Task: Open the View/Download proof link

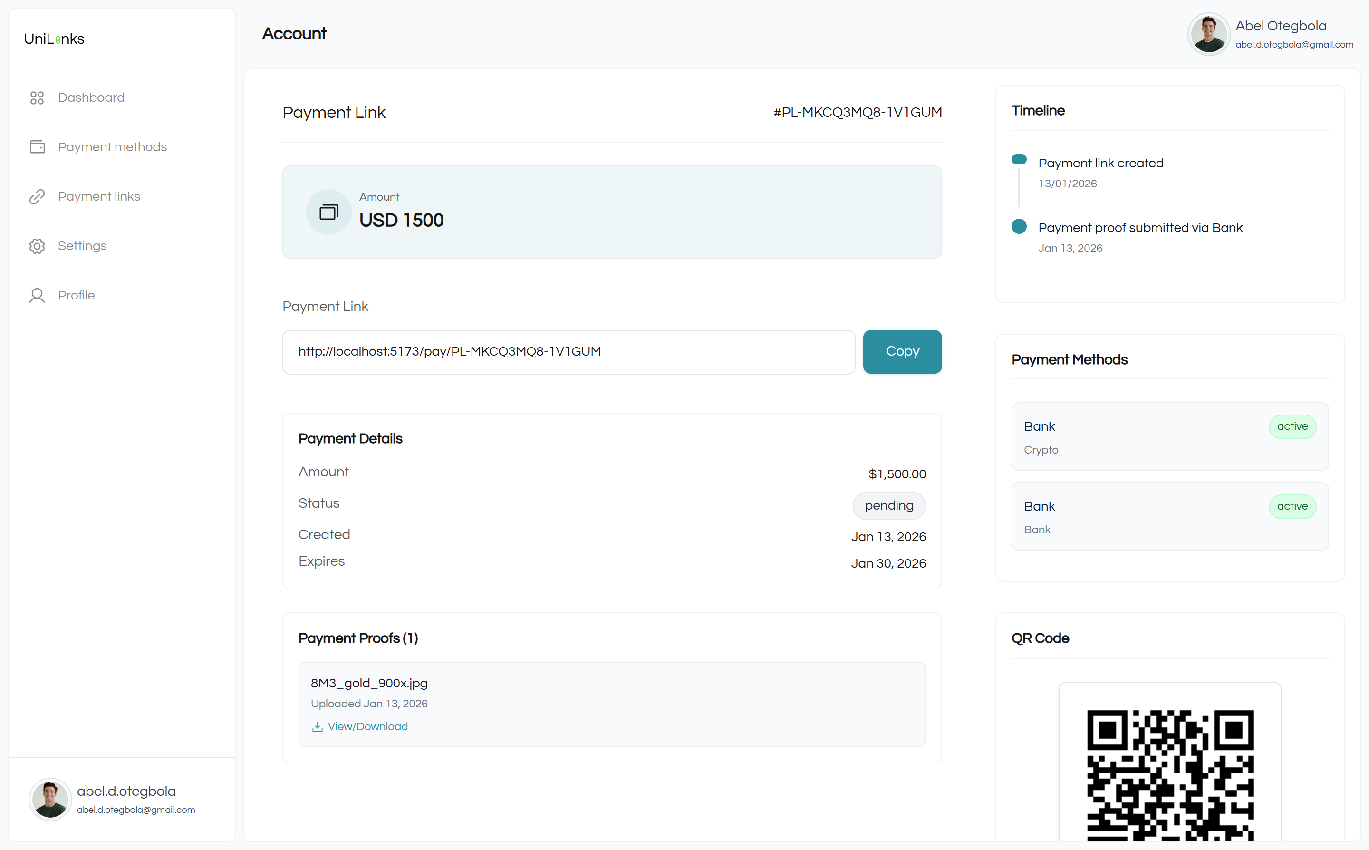Action: coord(367,726)
